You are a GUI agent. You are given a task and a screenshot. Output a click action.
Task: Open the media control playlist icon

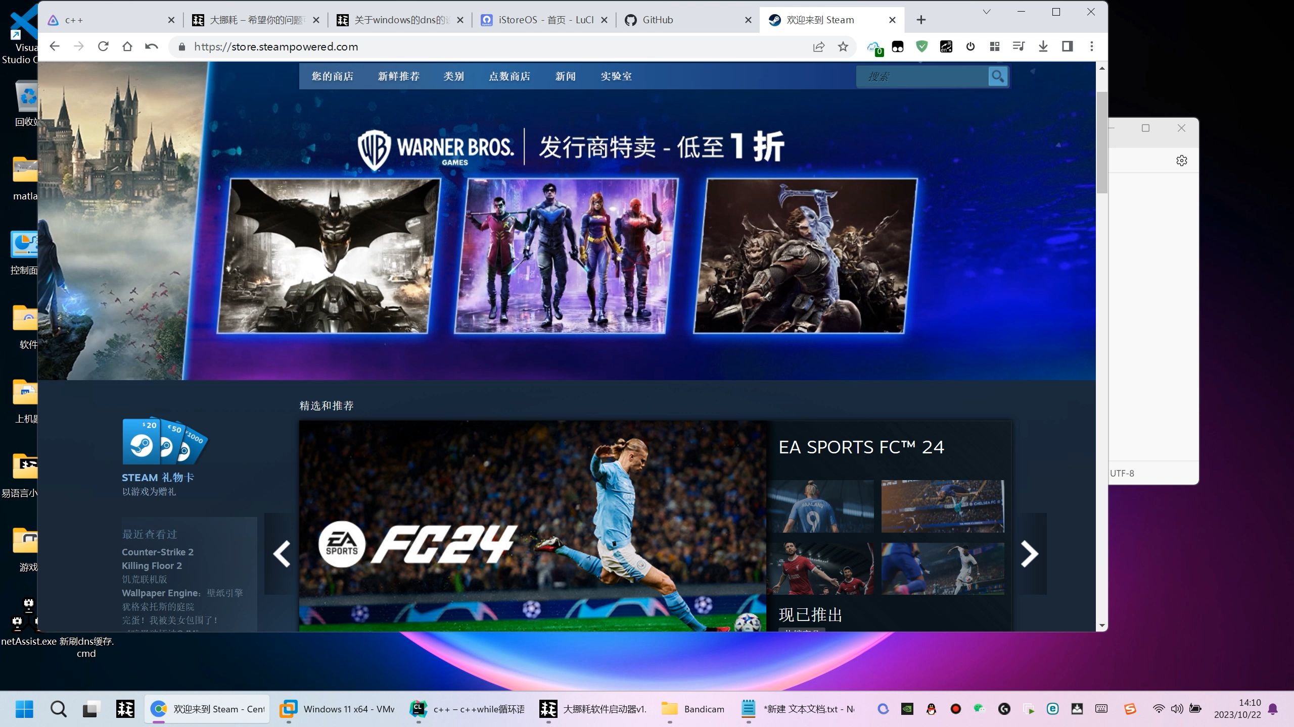point(1019,46)
